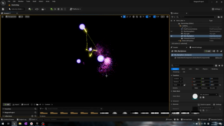
Task: Open the Tools menu
Action: [x=28, y=1]
